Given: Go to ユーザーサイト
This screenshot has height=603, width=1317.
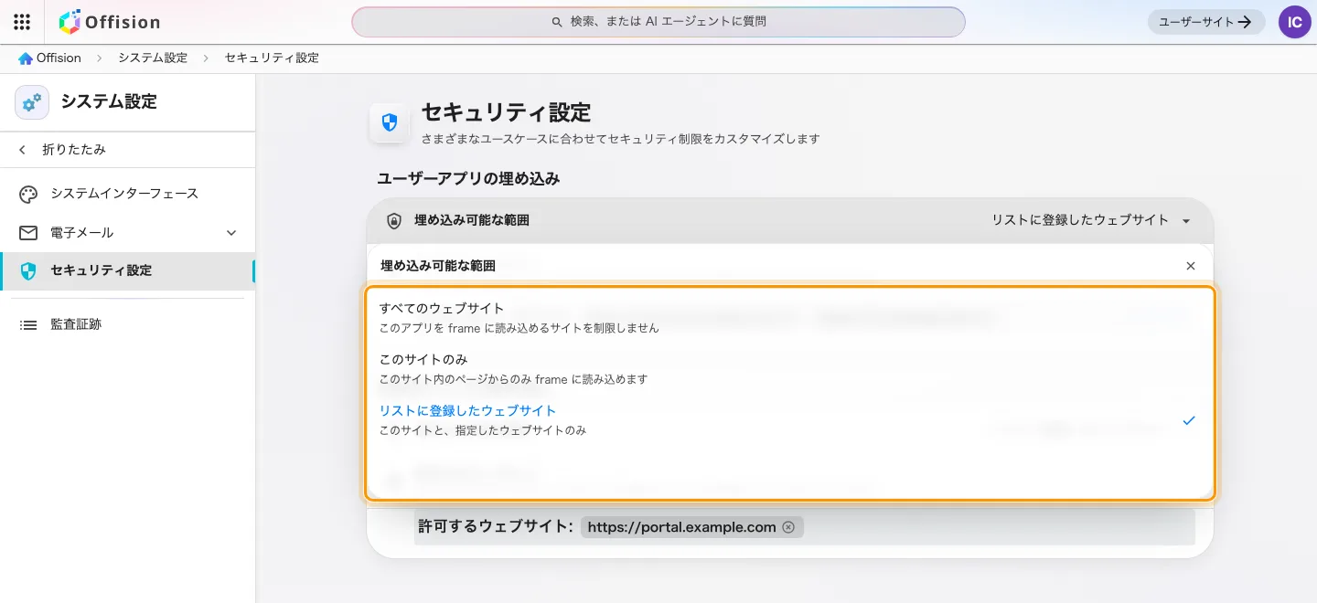Looking at the screenshot, I should coord(1206,22).
